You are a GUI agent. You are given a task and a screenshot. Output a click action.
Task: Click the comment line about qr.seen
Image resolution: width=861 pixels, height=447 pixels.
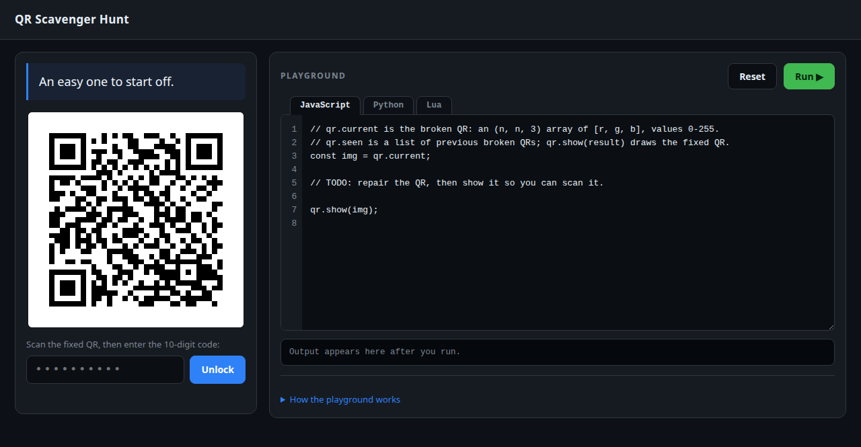click(x=519, y=143)
